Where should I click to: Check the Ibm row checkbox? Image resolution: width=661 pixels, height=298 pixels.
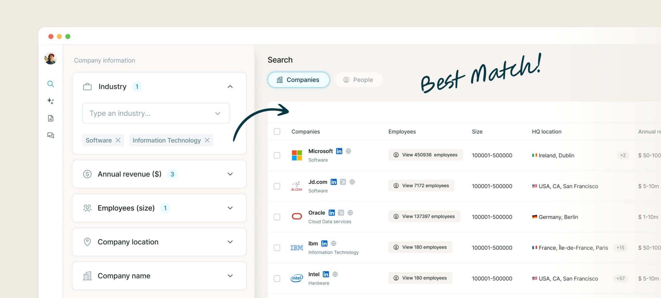[277, 248]
